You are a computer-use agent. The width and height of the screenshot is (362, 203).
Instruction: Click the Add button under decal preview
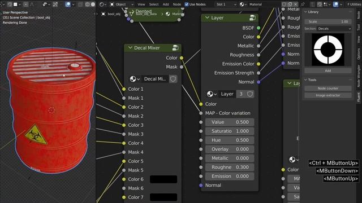tap(328, 70)
